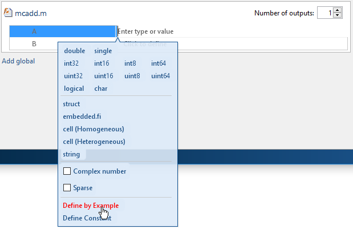Choose struct as input type
353x229 pixels.
(71, 104)
